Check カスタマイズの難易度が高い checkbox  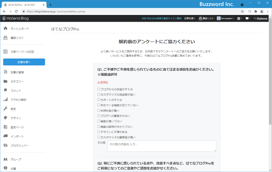point(99,137)
